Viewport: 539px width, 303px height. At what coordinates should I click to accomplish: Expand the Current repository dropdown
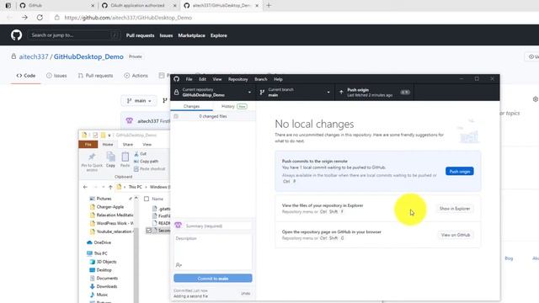213,92
